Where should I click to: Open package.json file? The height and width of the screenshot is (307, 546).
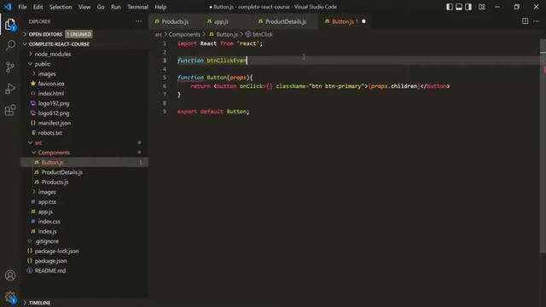point(50,261)
